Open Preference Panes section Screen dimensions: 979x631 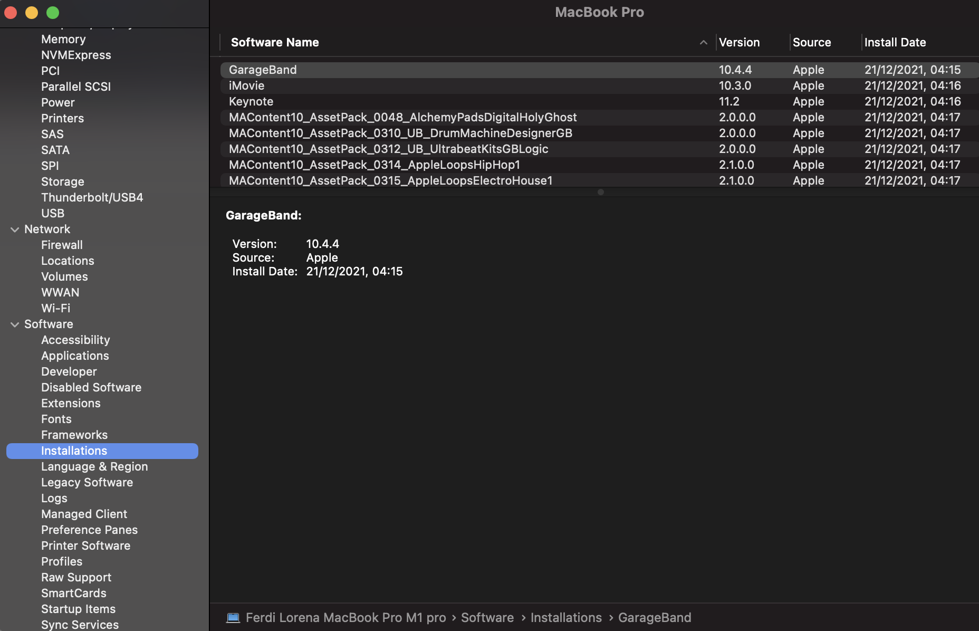(x=89, y=530)
